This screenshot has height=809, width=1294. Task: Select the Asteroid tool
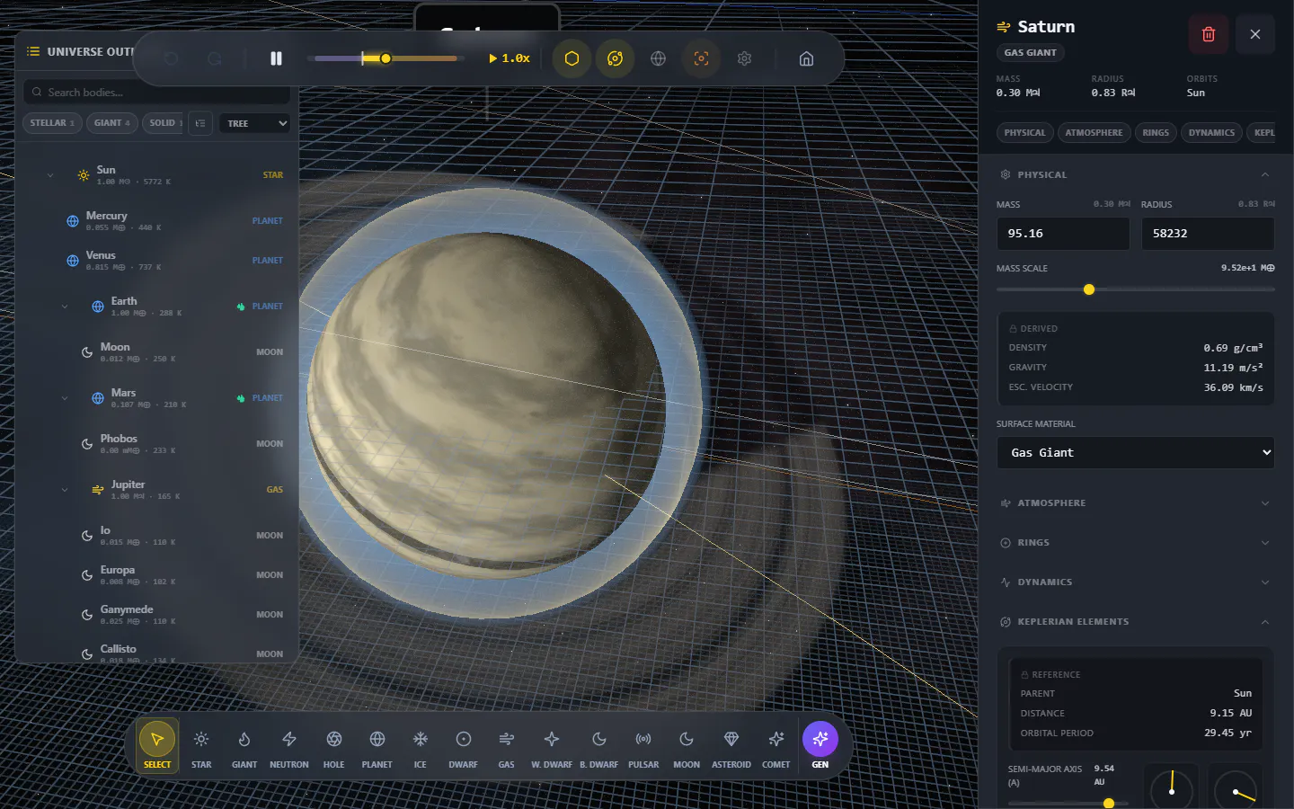(731, 748)
